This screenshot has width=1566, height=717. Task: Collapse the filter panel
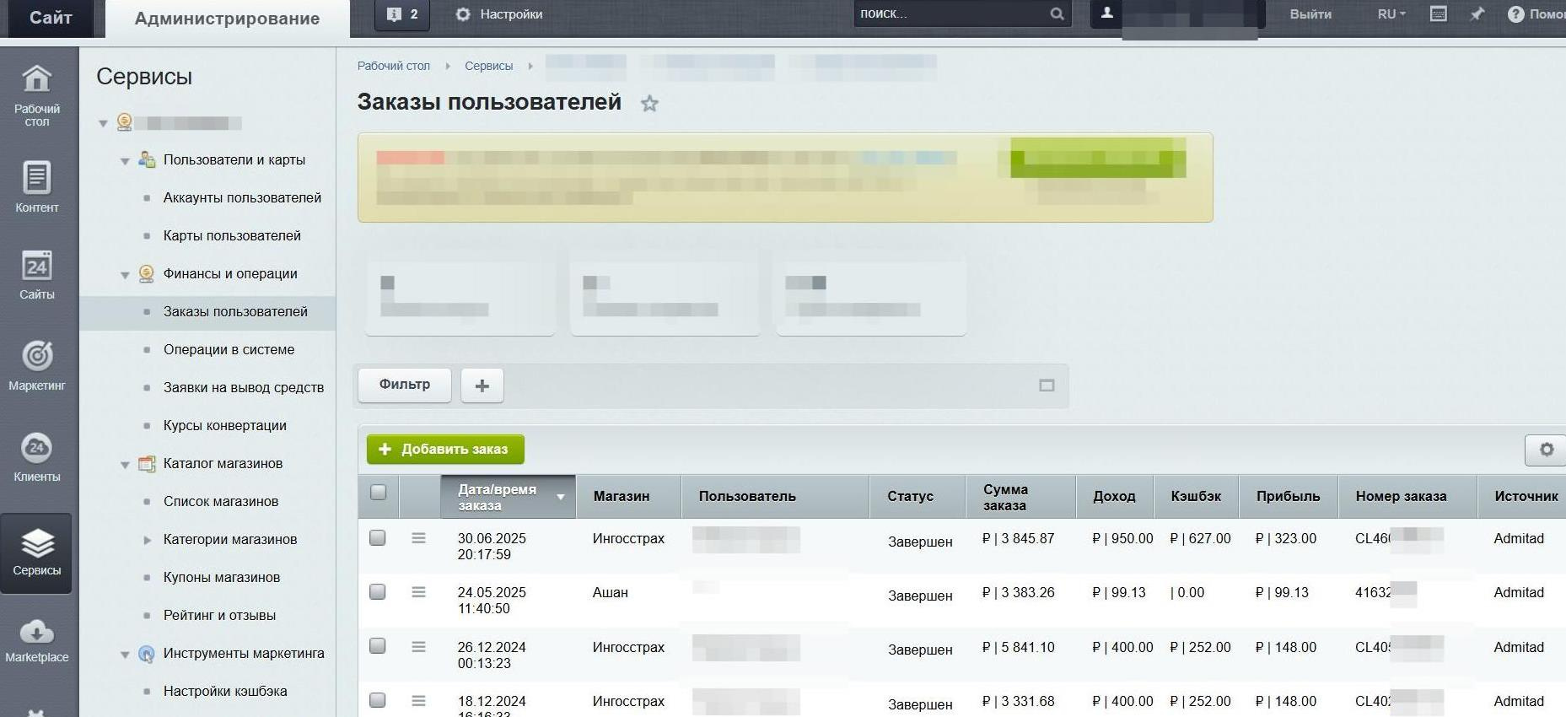click(x=1047, y=385)
